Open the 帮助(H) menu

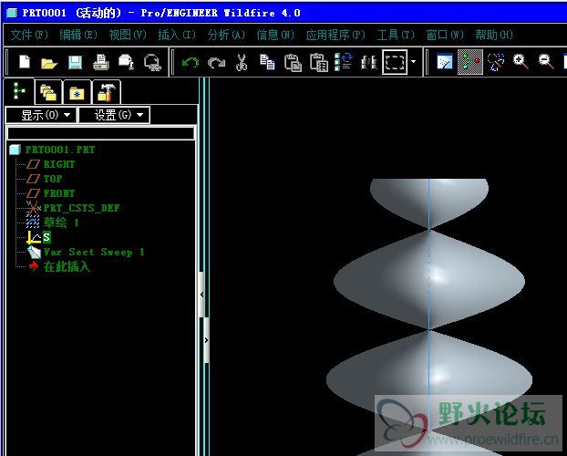(x=494, y=35)
